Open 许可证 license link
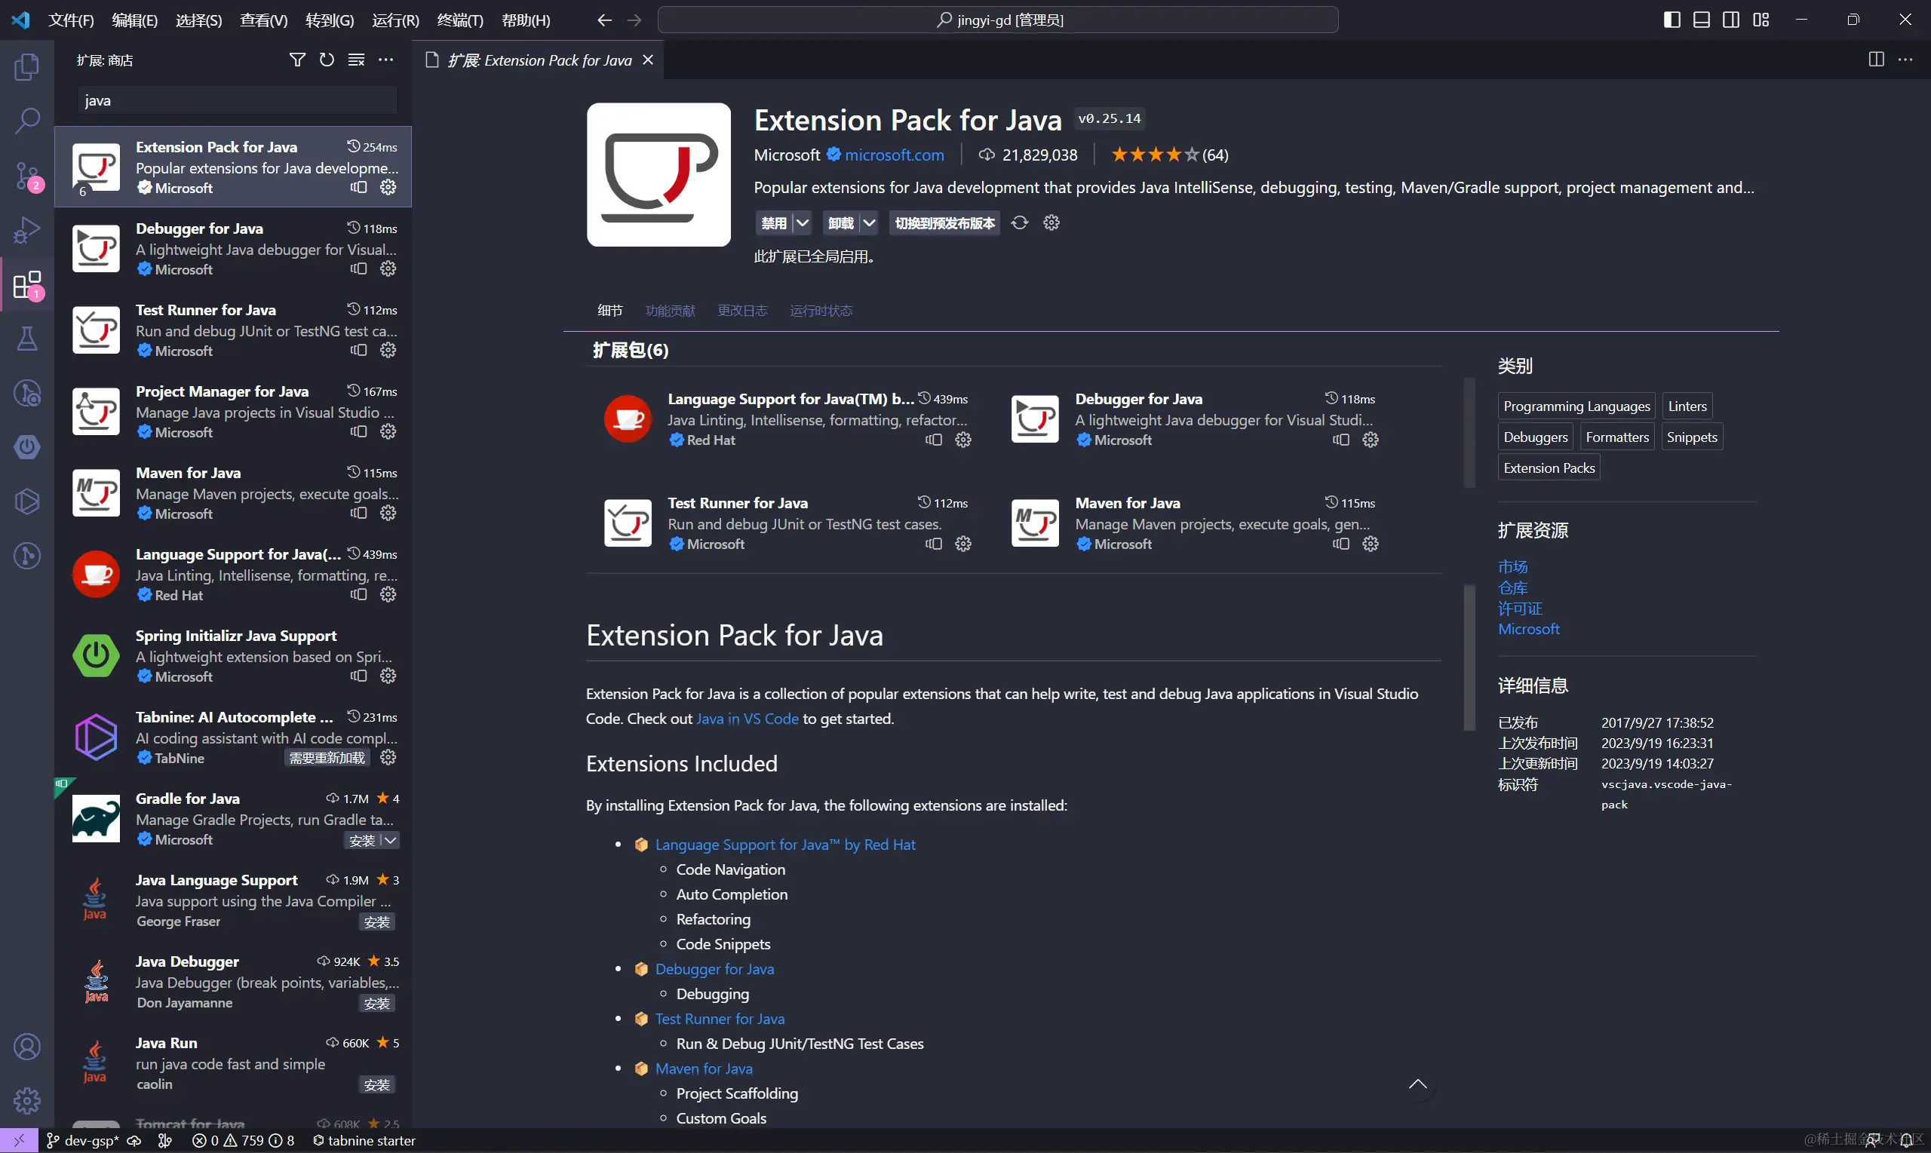This screenshot has width=1931, height=1153. click(1520, 609)
